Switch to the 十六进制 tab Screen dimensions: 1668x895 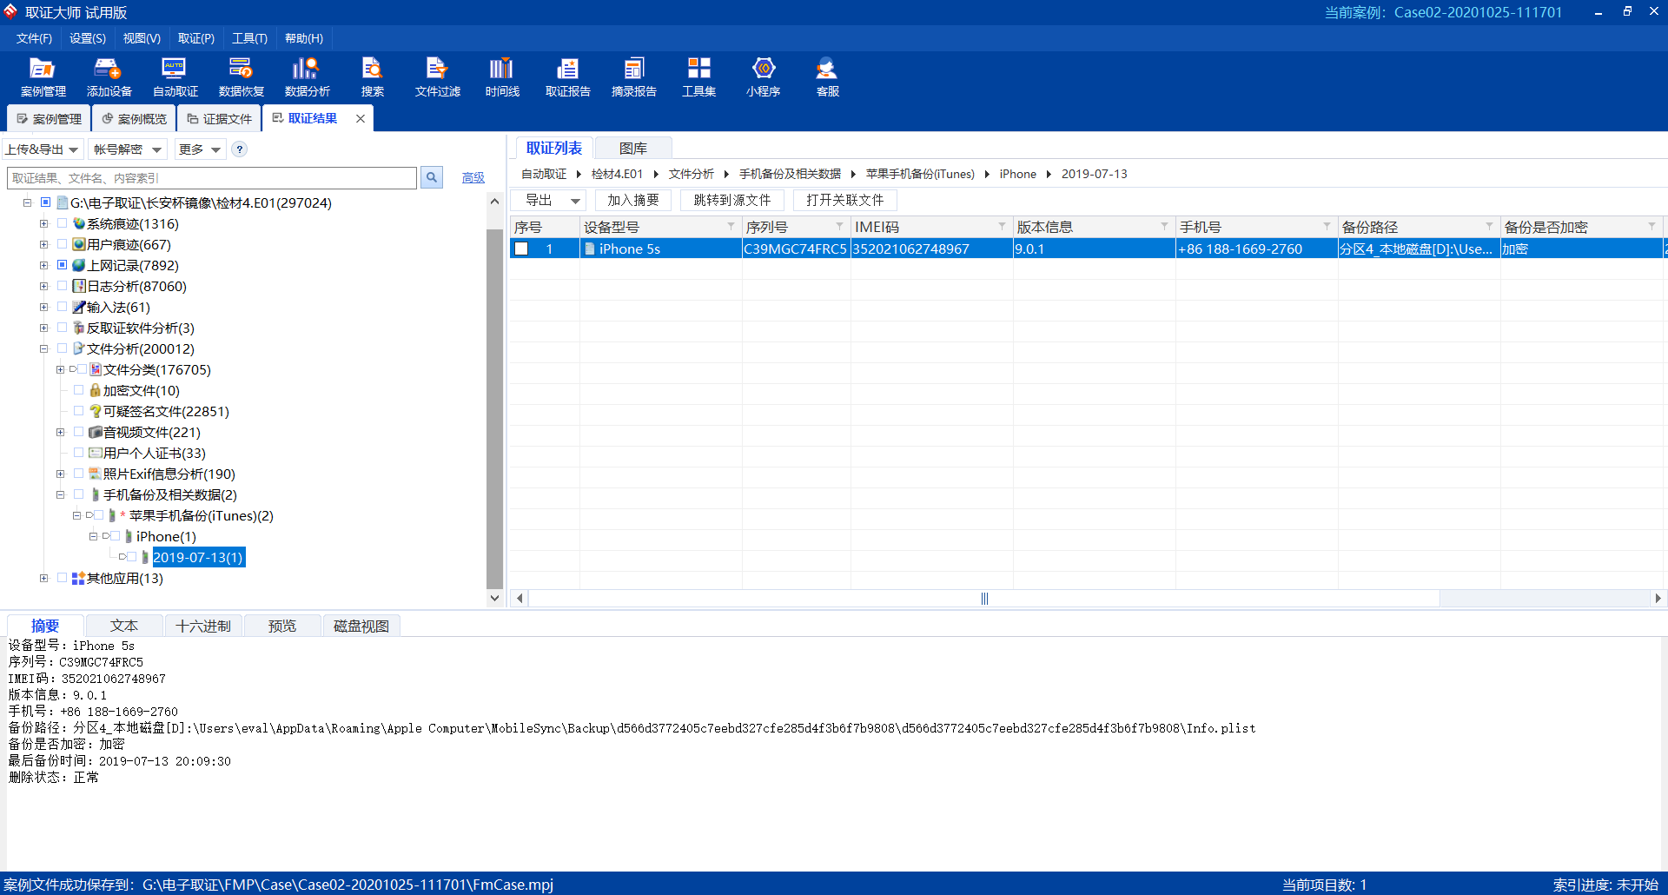pos(203,626)
